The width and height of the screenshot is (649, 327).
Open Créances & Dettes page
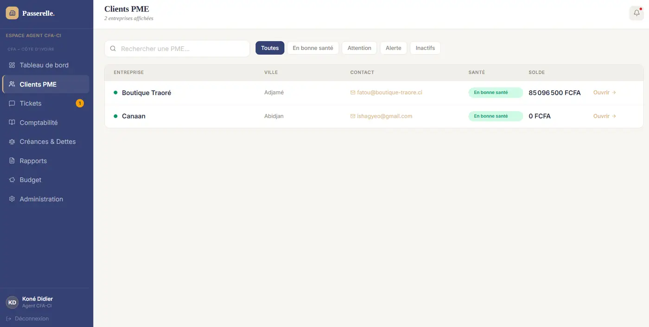coord(46,142)
